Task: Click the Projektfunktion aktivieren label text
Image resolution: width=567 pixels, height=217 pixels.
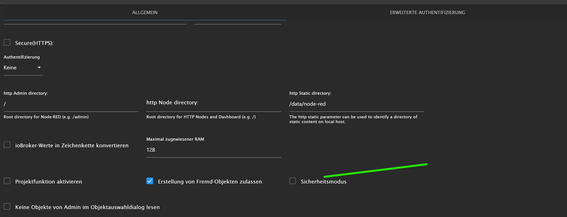Action: 50,182
